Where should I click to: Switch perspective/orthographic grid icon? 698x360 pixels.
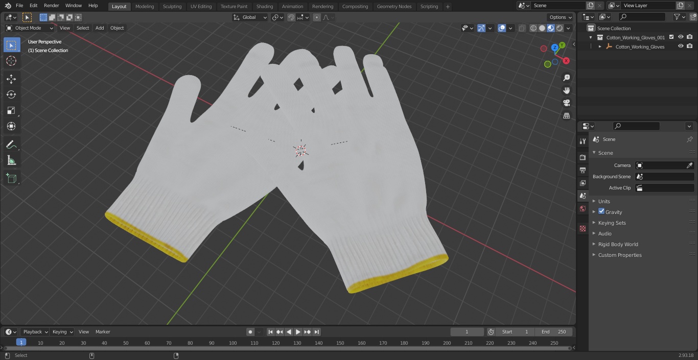click(566, 116)
